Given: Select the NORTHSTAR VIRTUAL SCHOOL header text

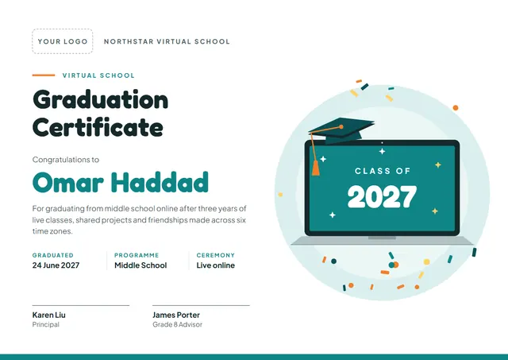Looking at the screenshot, I should [x=167, y=41].
